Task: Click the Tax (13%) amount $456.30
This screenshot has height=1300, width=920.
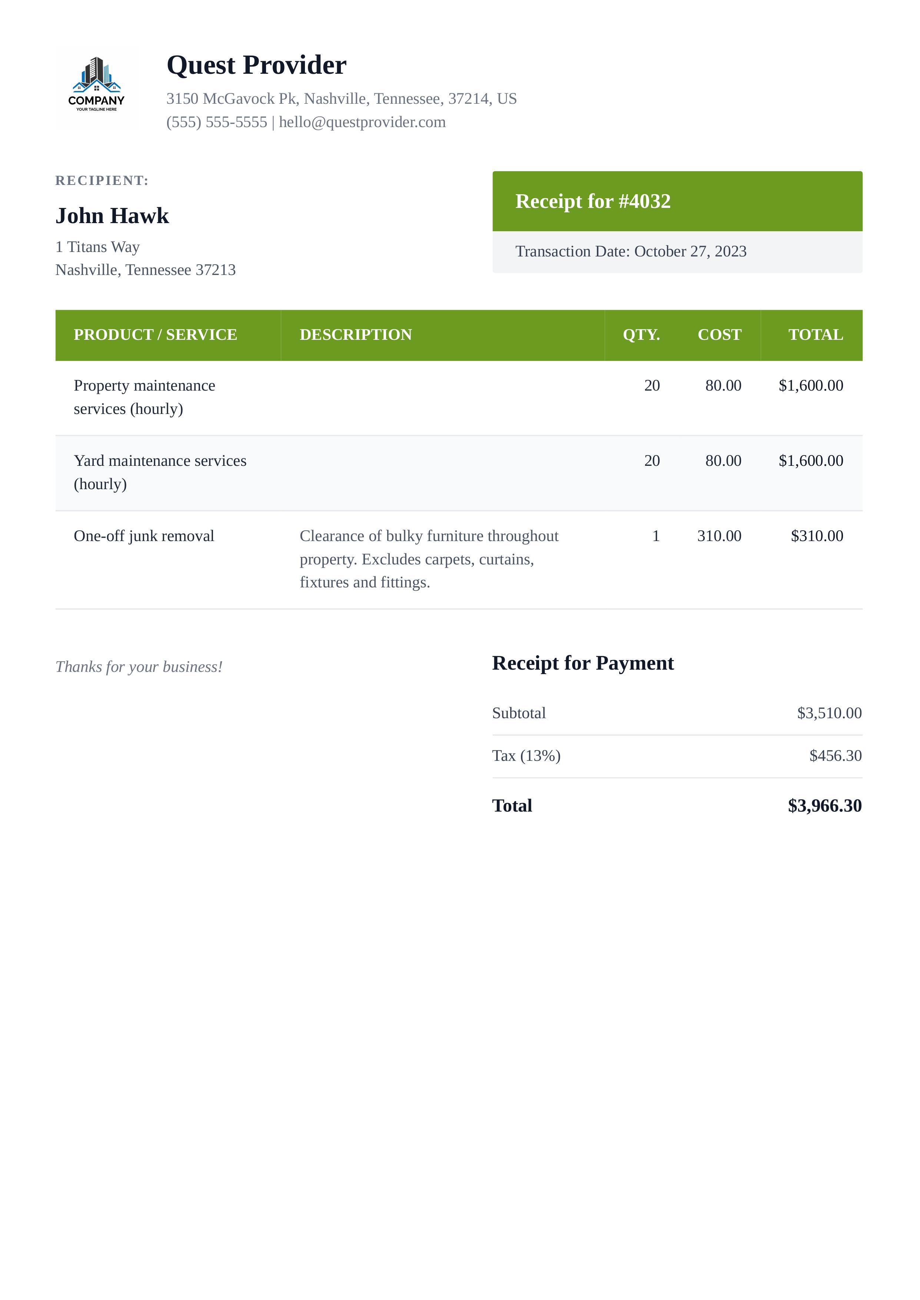Action: click(x=835, y=756)
